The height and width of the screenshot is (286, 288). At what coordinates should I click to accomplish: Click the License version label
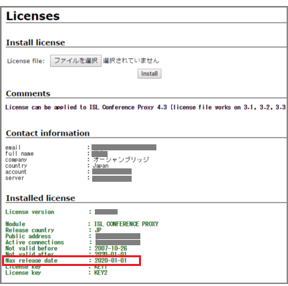click(x=29, y=212)
